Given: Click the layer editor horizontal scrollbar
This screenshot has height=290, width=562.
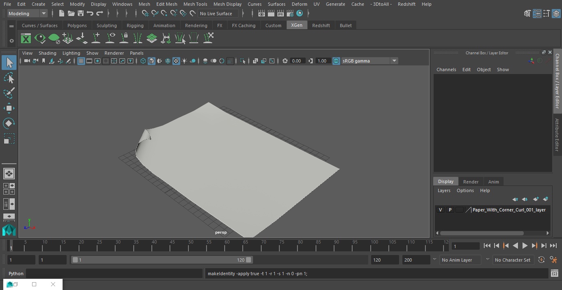Looking at the screenshot, I should point(482,233).
